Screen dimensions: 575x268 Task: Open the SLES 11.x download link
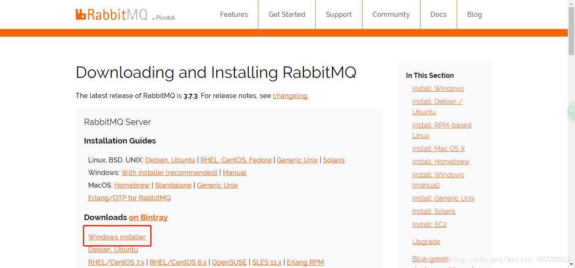(x=267, y=262)
